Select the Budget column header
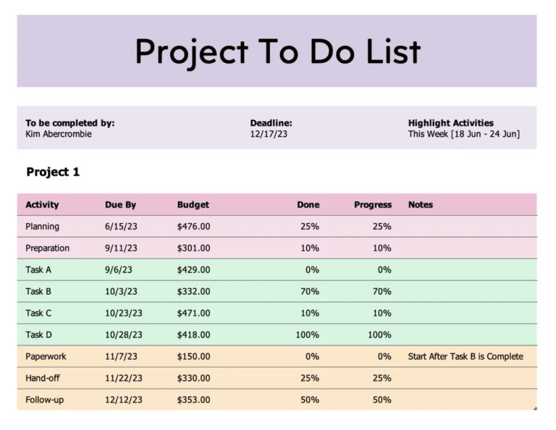 click(193, 205)
